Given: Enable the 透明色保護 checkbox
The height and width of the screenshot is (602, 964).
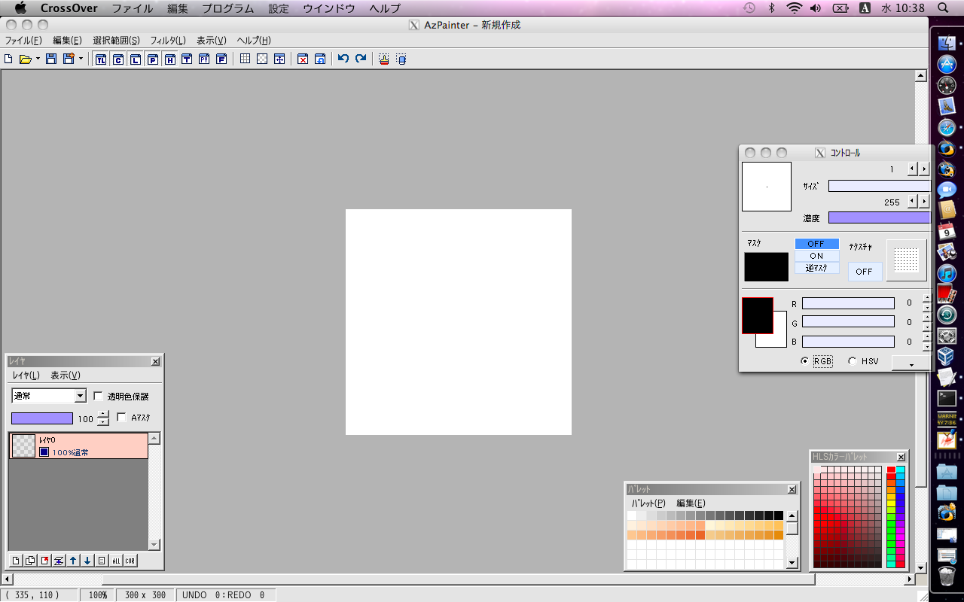Looking at the screenshot, I should coord(98,395).
